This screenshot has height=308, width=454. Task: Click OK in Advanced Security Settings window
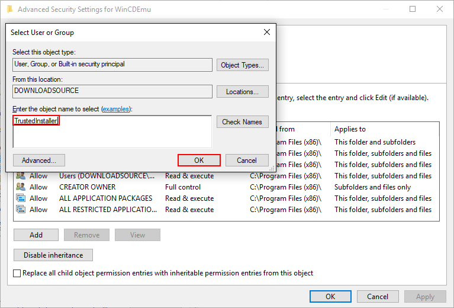coord(330,296)
